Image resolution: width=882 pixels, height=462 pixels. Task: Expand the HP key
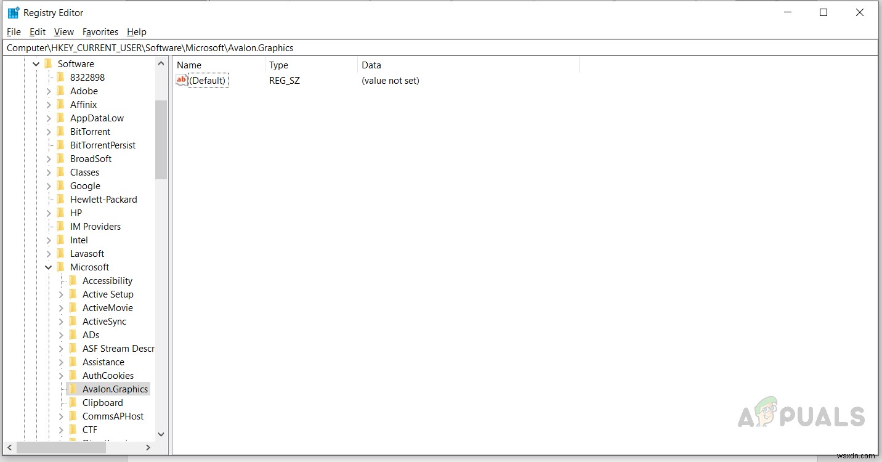pos(49,213)
